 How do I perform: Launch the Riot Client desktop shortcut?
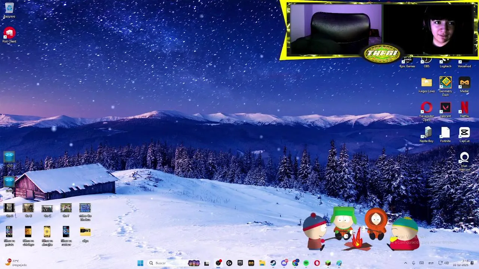9,35
